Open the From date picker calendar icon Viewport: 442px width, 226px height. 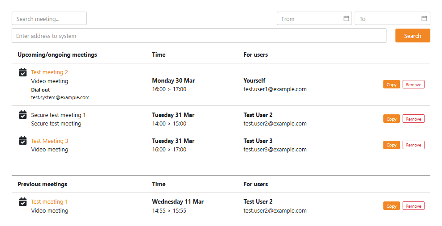point(346,19)
